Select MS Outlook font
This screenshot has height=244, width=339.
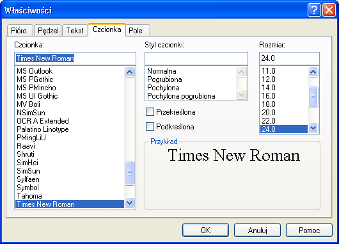(70, 71)
